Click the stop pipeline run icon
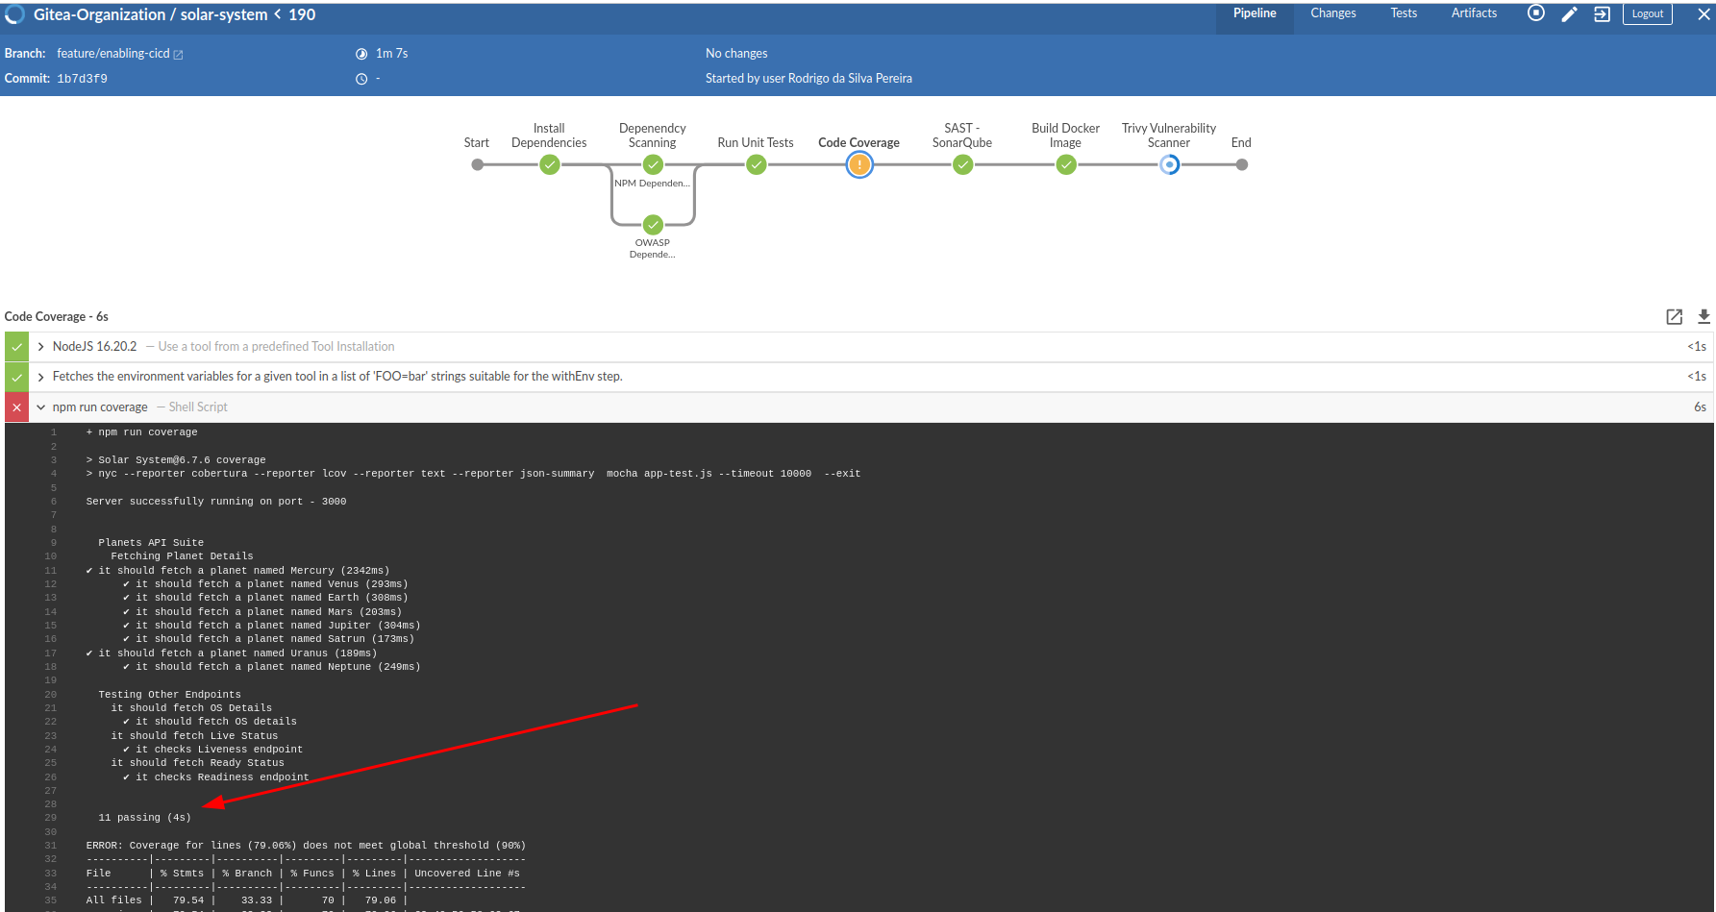This screenshot has height=912, width=1716. coord(1536,13)
